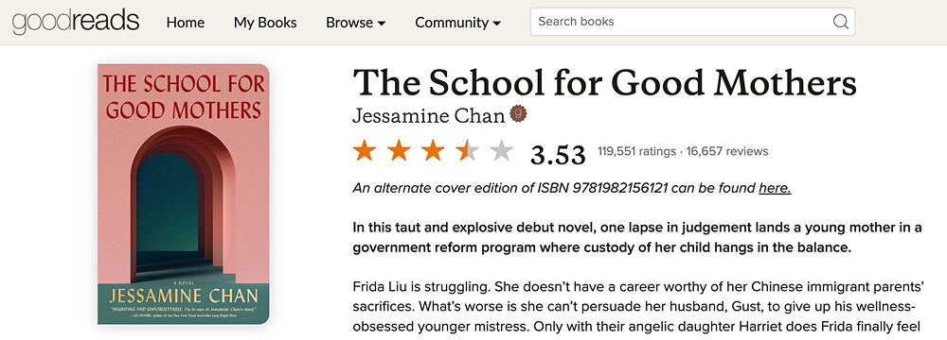This screenshot has width=947, height=340.
Task: Open author Jessamine Chan's page
Action: point(428,115)
